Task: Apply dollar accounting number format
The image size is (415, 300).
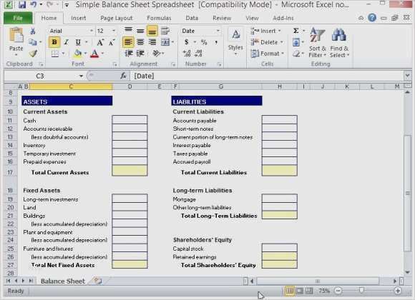Action: pos(187,42)
